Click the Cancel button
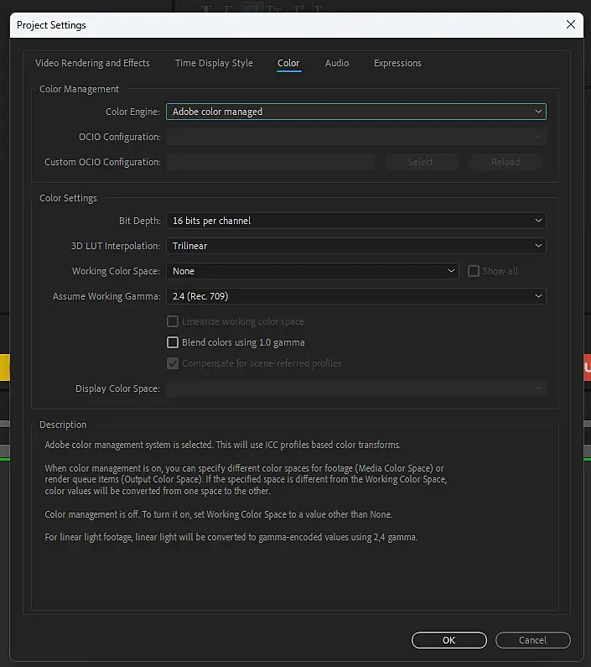 click(x=532, y=640)
